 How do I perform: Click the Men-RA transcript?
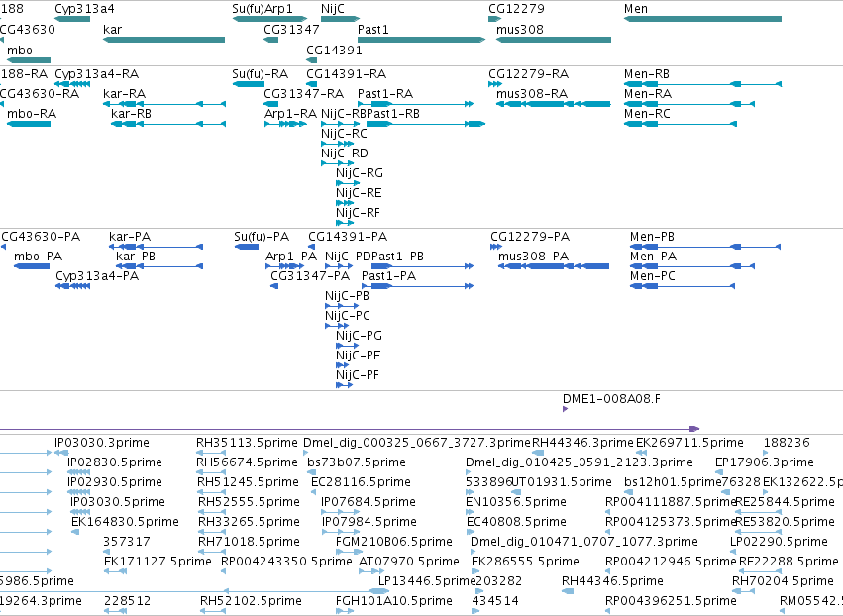click(689, 104)
